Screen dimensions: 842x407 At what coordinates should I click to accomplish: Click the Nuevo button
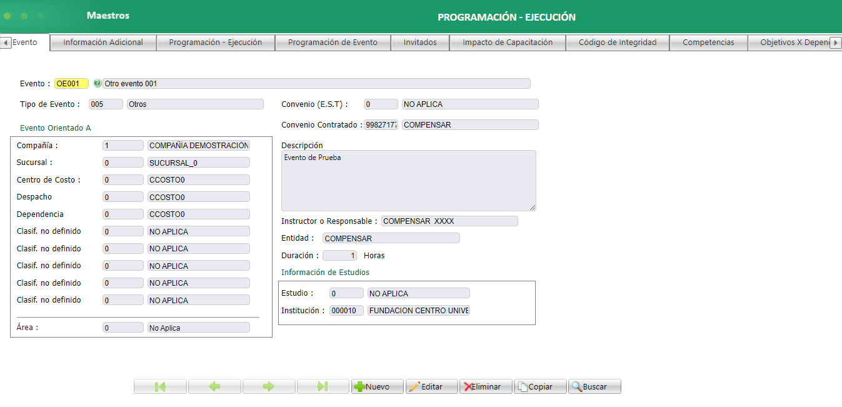tap(378, 386)
